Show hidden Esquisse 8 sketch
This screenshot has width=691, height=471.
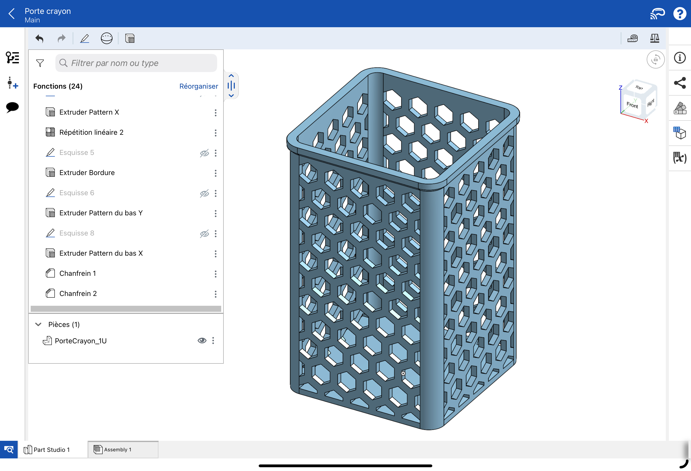click(205, 234)
